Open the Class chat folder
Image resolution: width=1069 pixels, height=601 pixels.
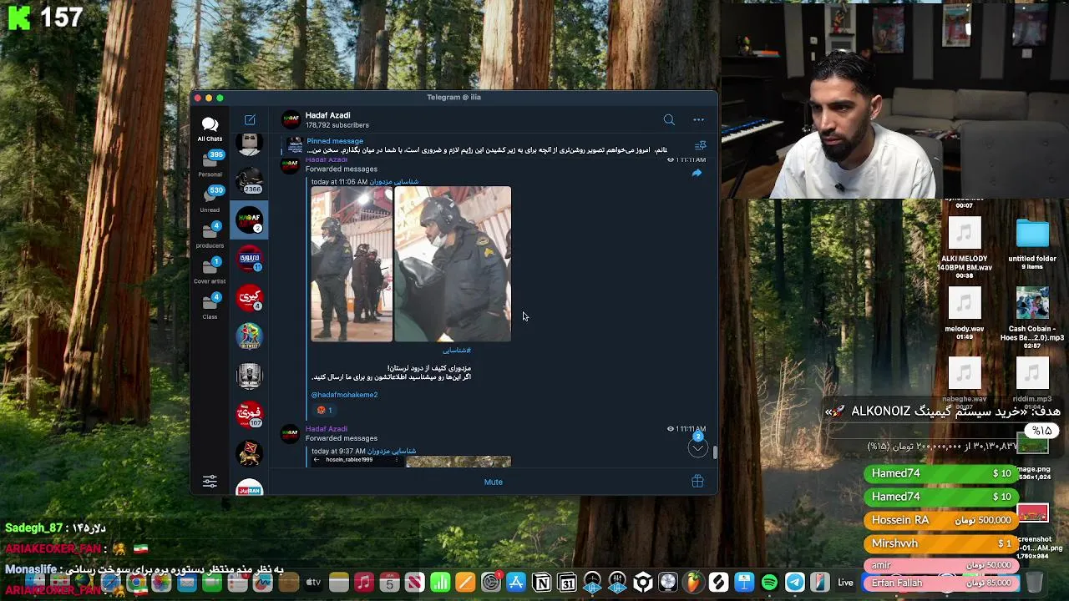[x=210, y=306]
